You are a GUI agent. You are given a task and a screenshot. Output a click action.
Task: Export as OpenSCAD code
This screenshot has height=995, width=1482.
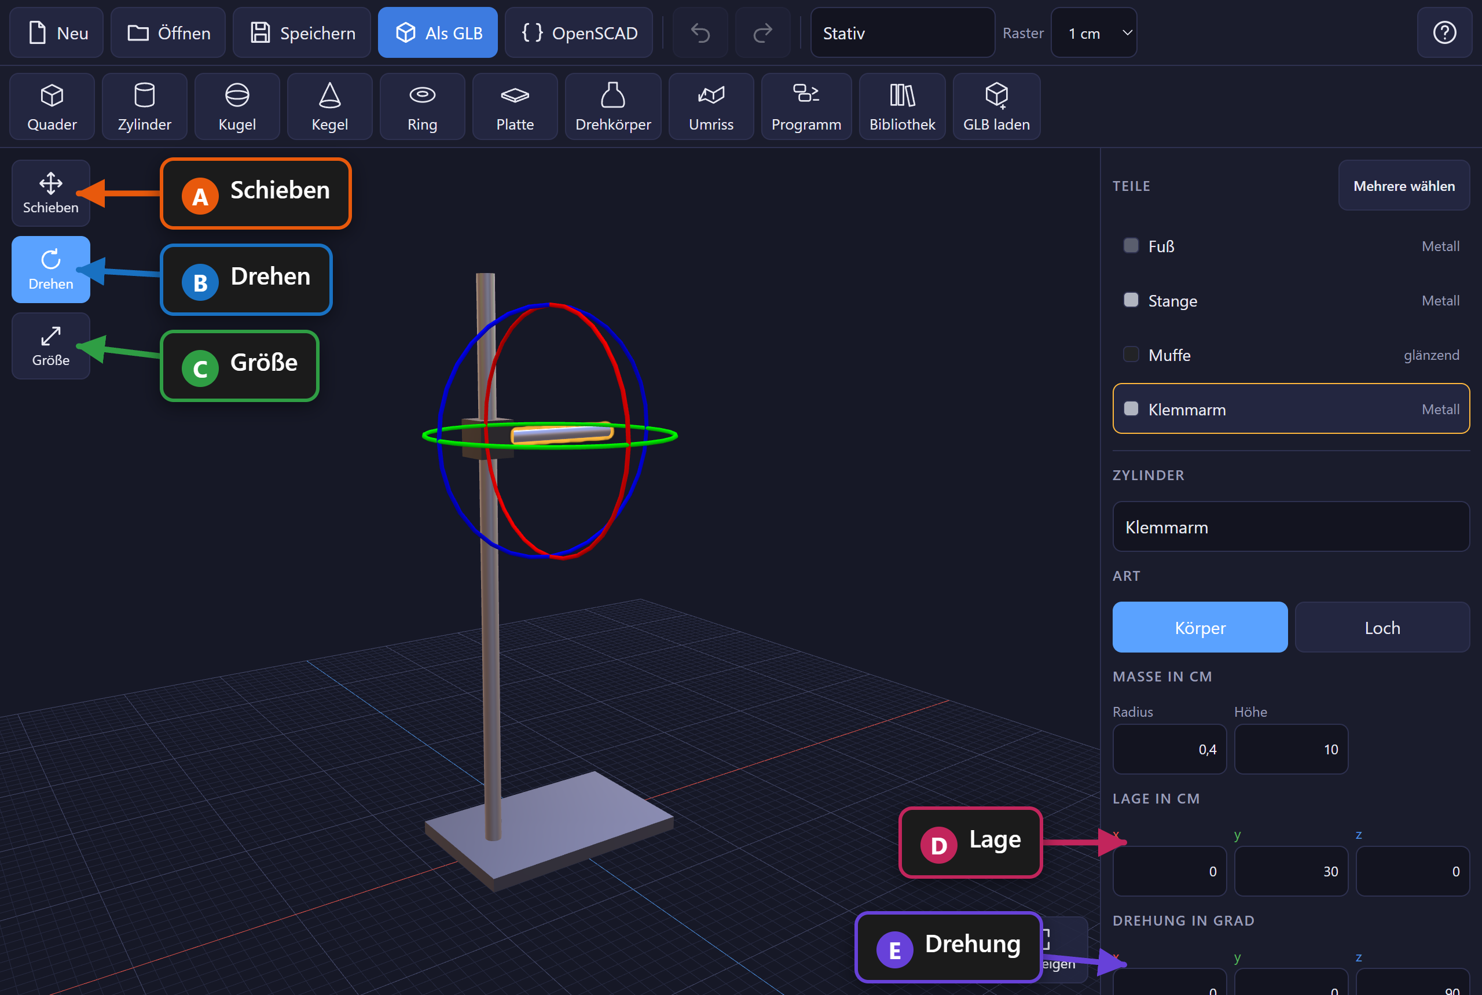coord(578,32)
